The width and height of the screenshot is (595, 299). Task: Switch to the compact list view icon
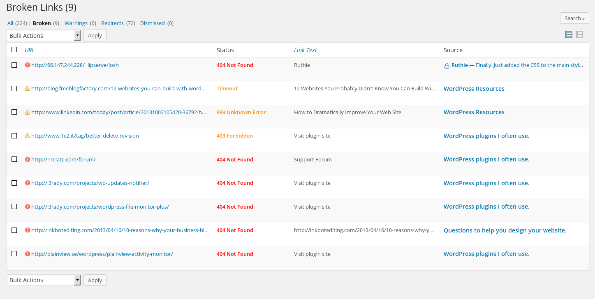coord(569,35)
